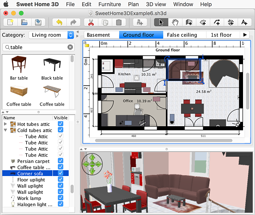The image size is (255, 215).
Task: Toggle Hot tubes attic visibility checkbox
Action: [60, 124]
